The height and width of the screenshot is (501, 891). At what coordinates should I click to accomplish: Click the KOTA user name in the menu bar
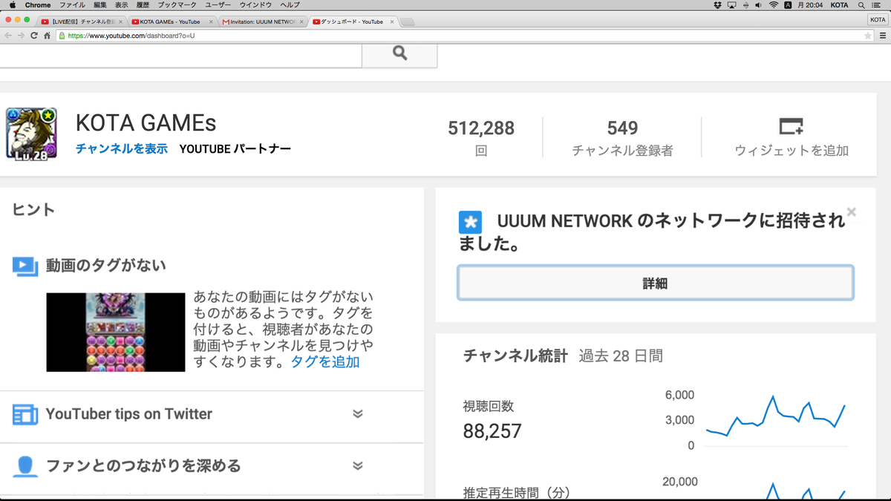point(840,5)
